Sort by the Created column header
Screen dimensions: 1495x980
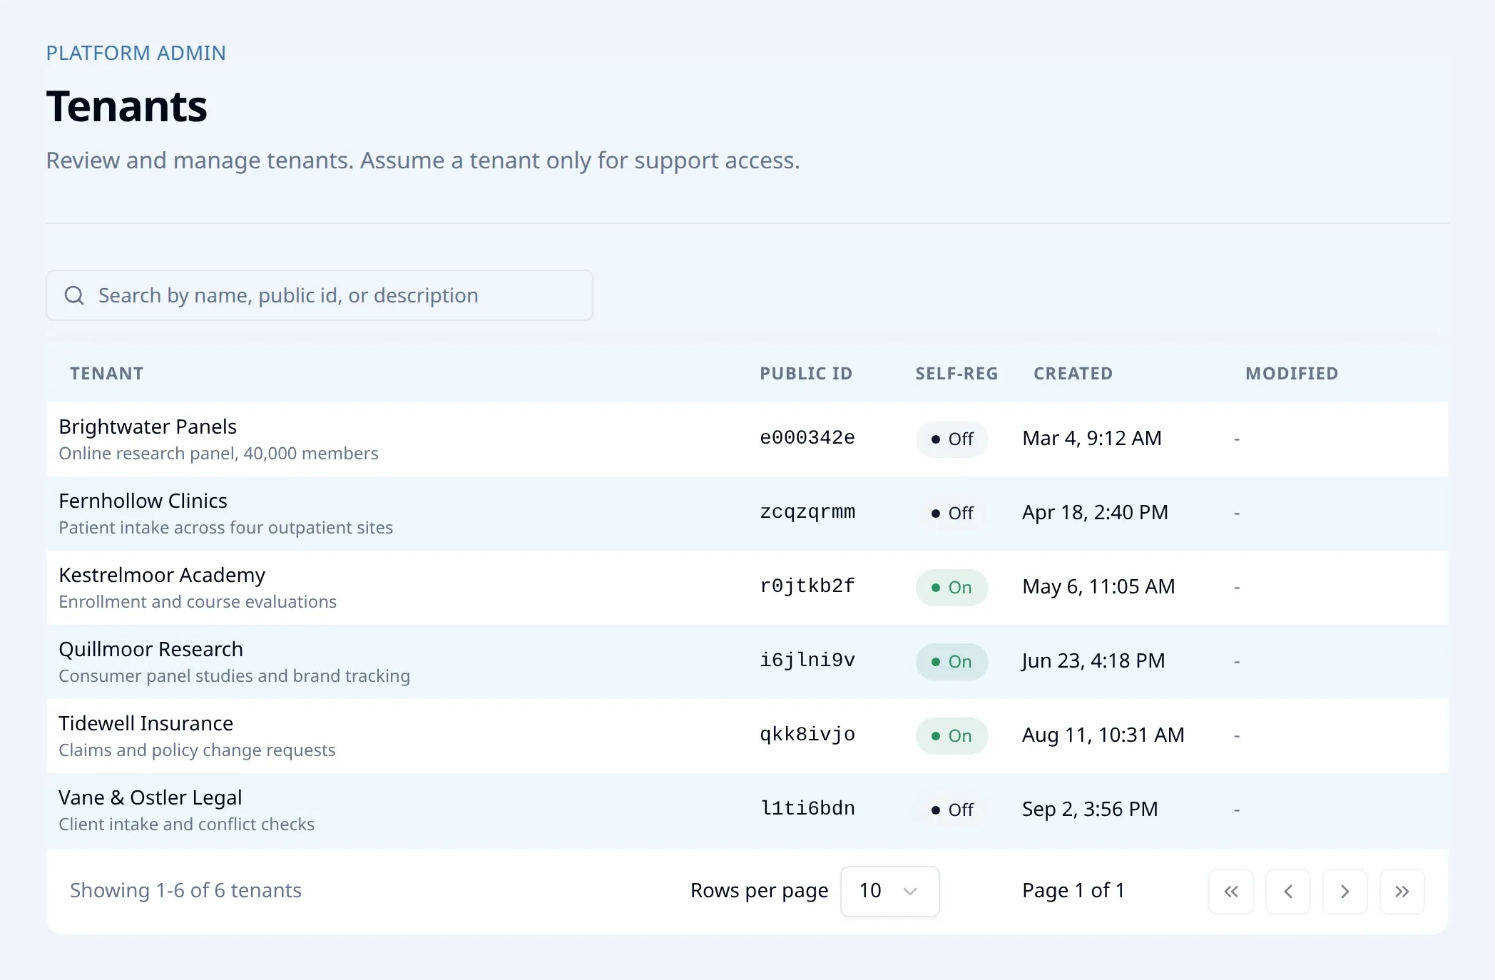tap(1073, 374)
